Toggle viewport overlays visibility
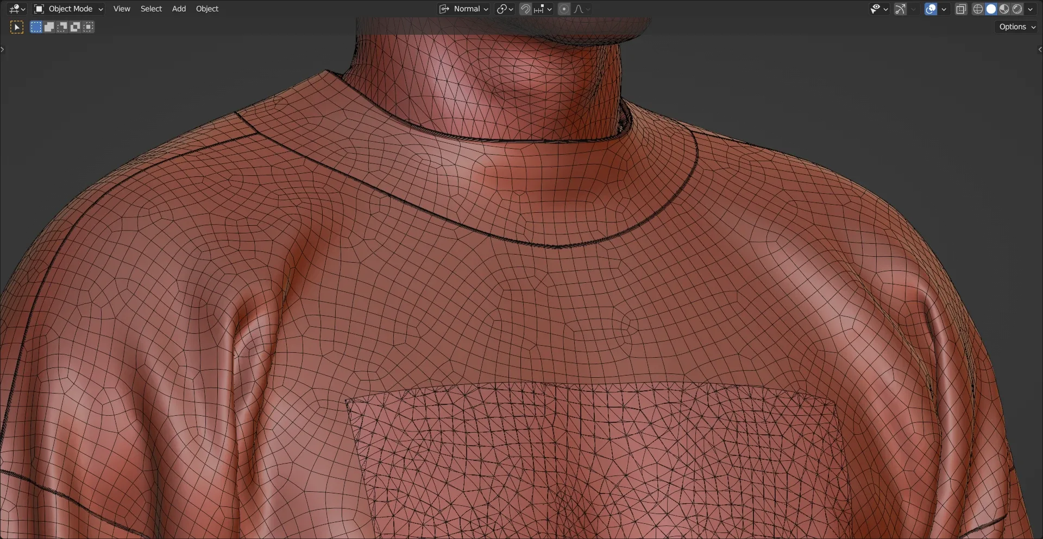Image resolution: width=1043 pixels, height=539 pixels. pos(930,9)
